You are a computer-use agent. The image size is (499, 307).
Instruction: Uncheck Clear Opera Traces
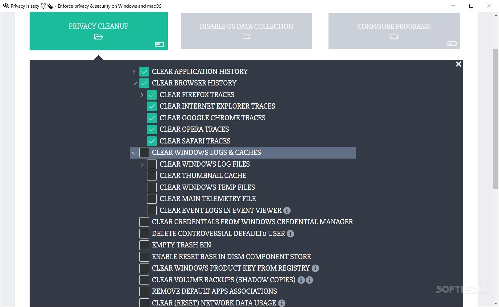(x=152, y=129)
